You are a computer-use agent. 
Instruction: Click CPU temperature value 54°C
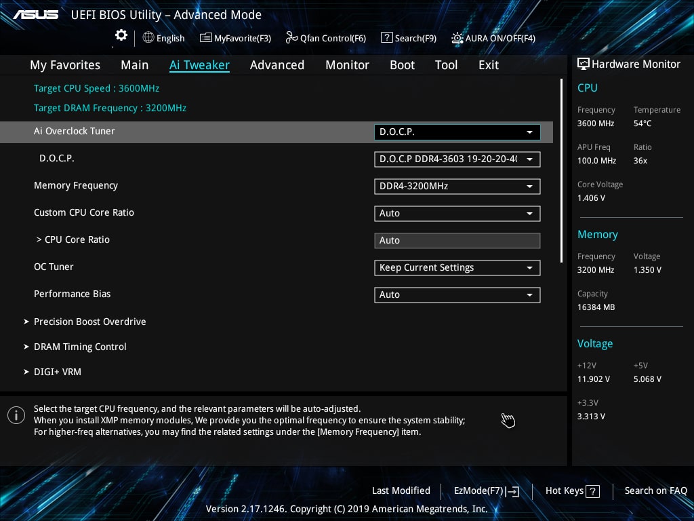pos(642,123)
